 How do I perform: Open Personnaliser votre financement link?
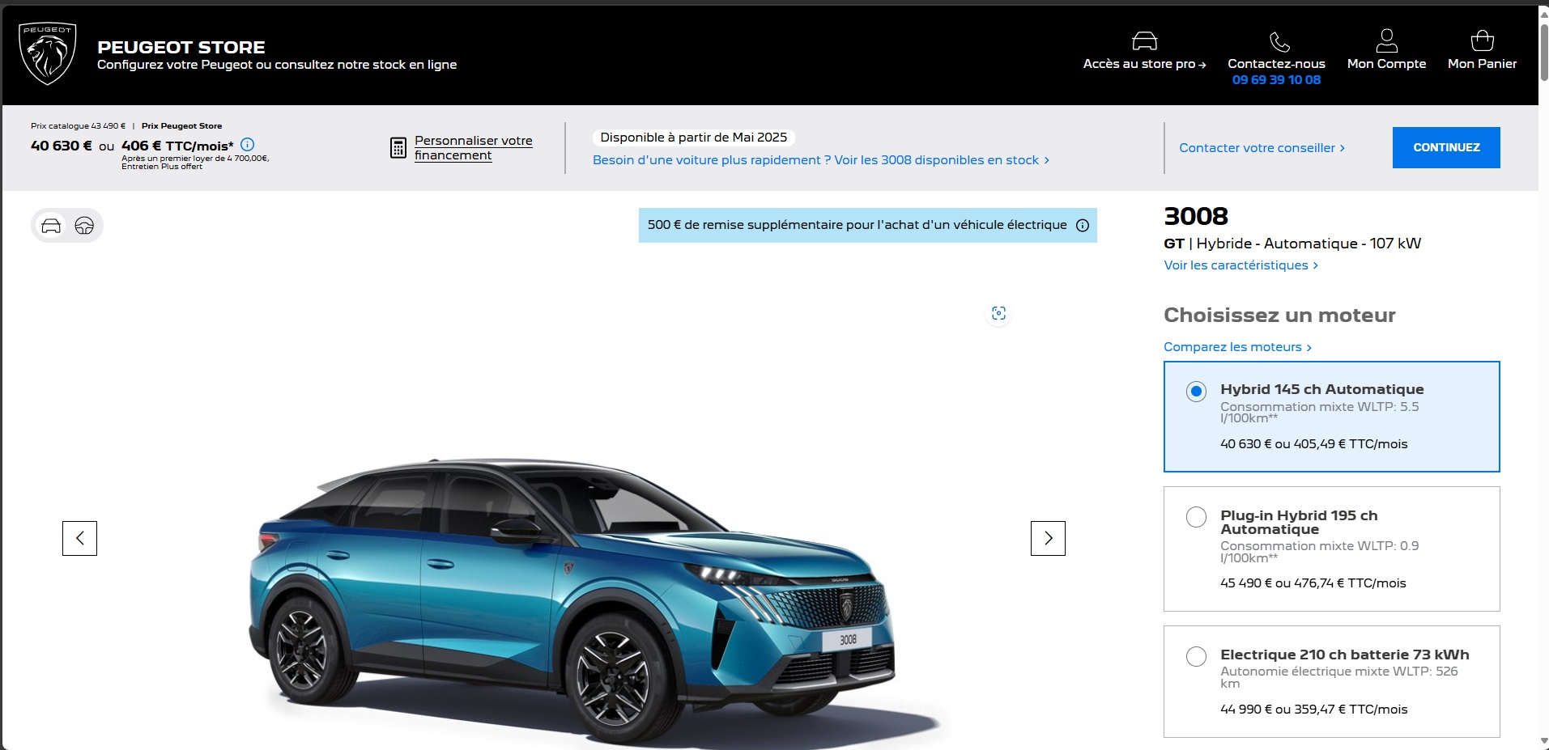474,148
